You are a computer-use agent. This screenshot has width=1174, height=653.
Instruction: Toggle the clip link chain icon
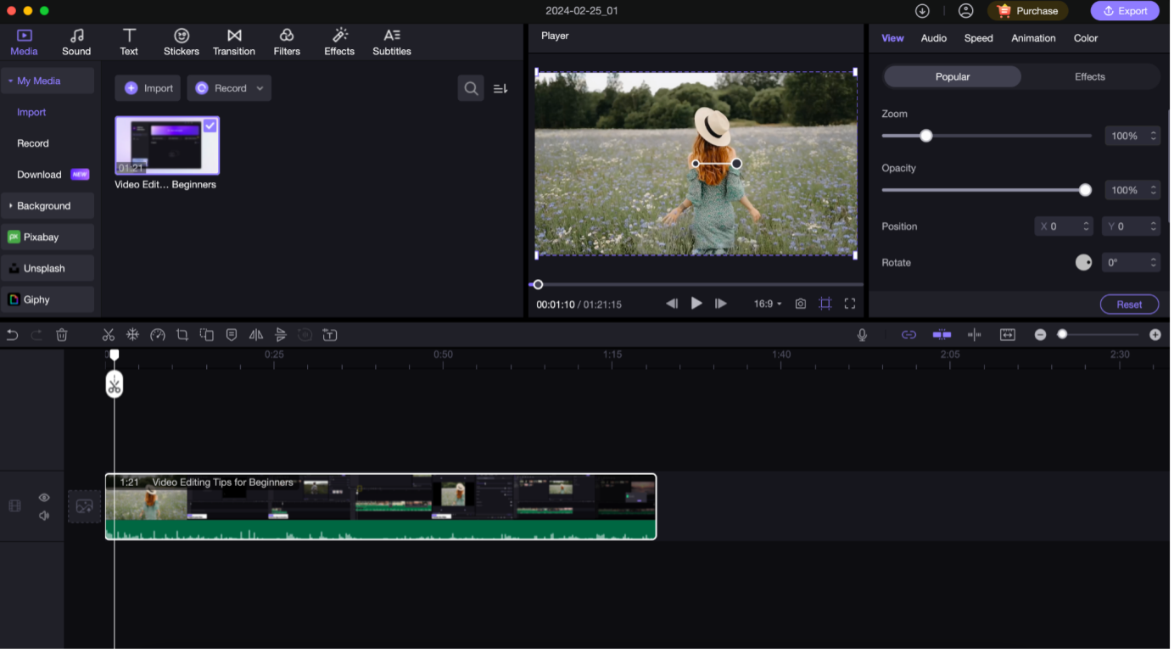pyautogui.click(x=909, y=336)
